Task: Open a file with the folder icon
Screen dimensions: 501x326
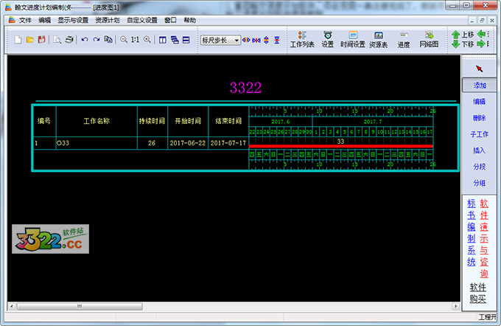Action: [29, 39]
